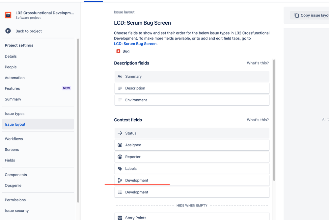Click the branch icon on the Development field
Image resolution: width=329 pixels, height=220 pixels.
coord(120,181)
